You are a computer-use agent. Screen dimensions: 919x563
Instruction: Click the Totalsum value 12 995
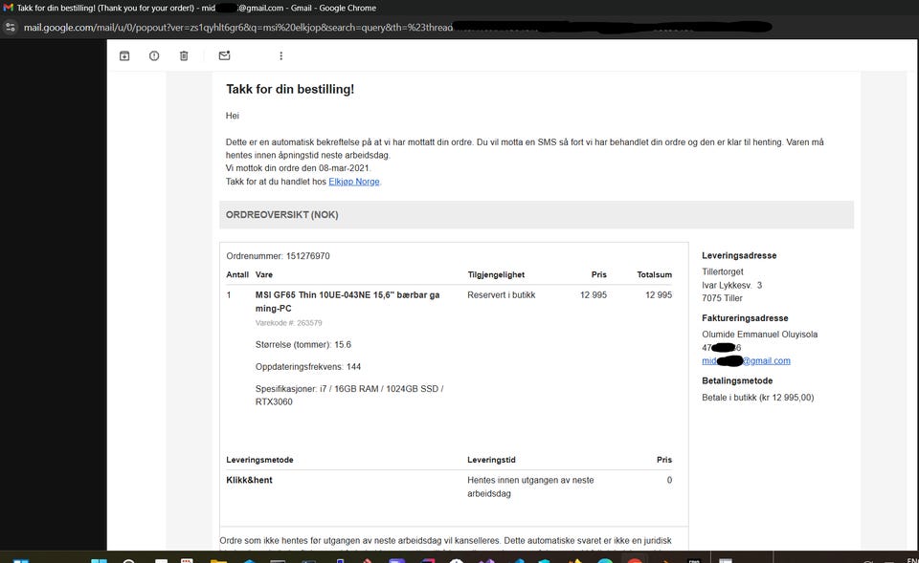[x=659, y=295]
